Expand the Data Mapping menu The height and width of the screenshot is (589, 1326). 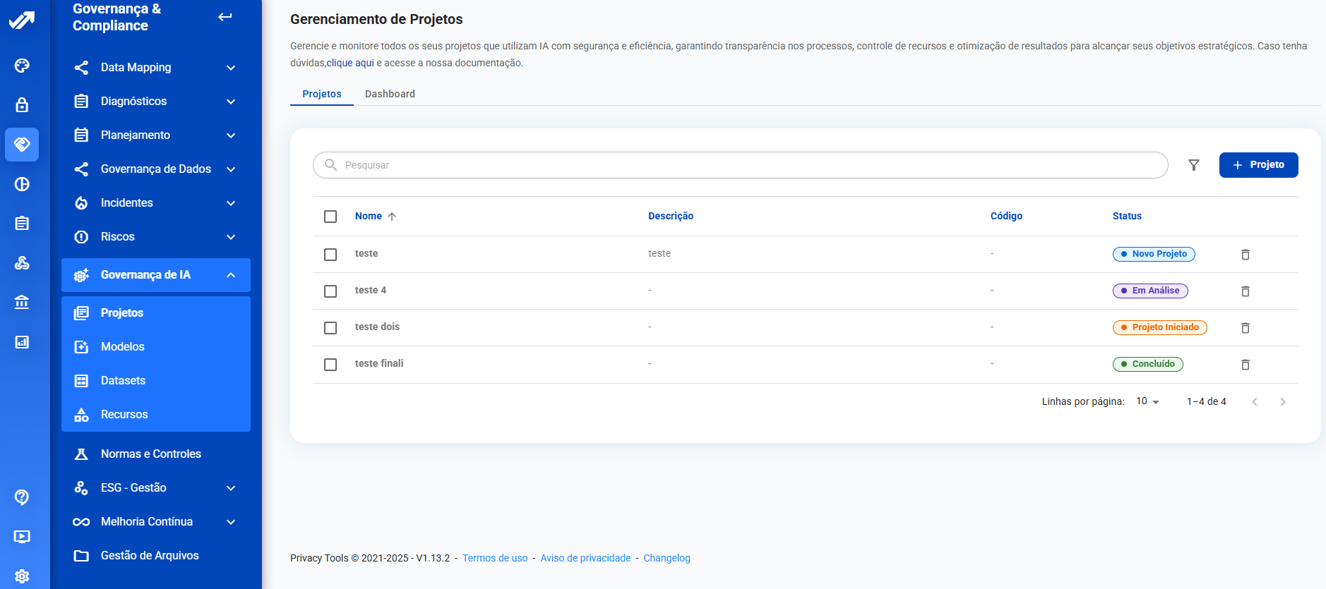(155, 68)
